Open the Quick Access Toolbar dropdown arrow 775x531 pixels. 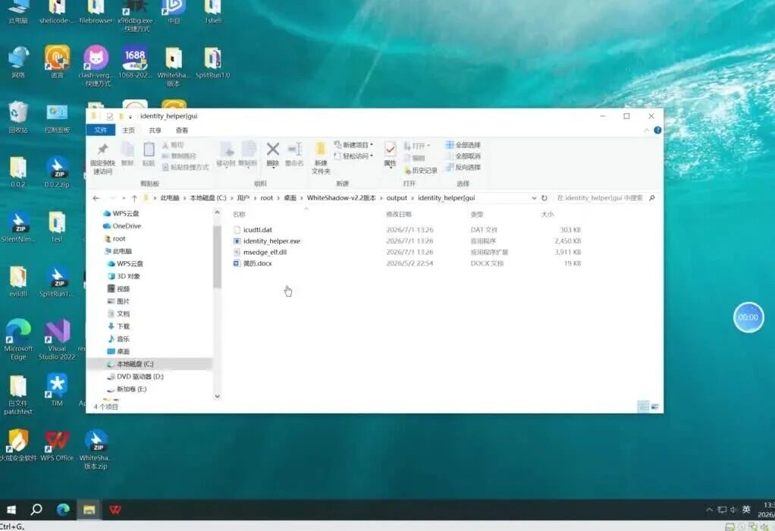pyautogui.click(x=130, y=117)
